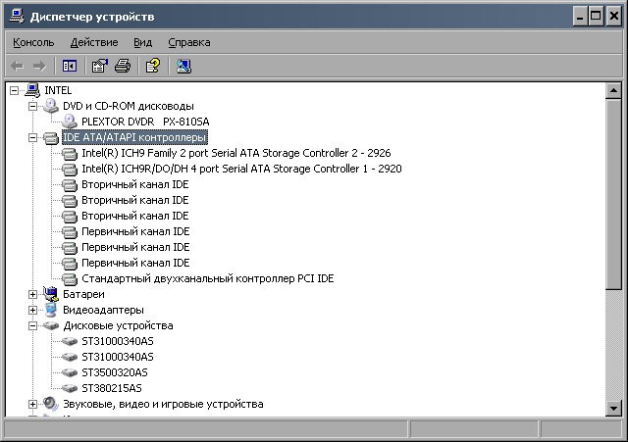
Task: Click the Show/Hide console tree toolbar icon
Action: (x=70, y=67)
